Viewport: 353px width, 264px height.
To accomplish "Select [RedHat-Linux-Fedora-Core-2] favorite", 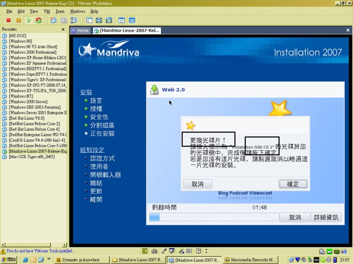I will tap(34, 124).
